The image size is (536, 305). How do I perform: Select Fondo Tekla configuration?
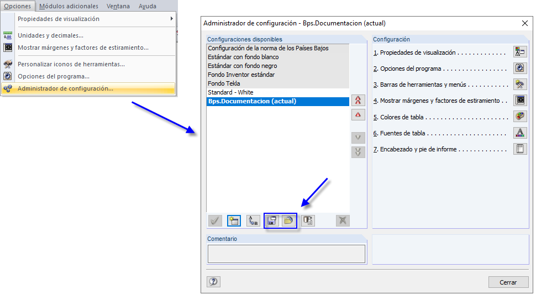point(278,83)
